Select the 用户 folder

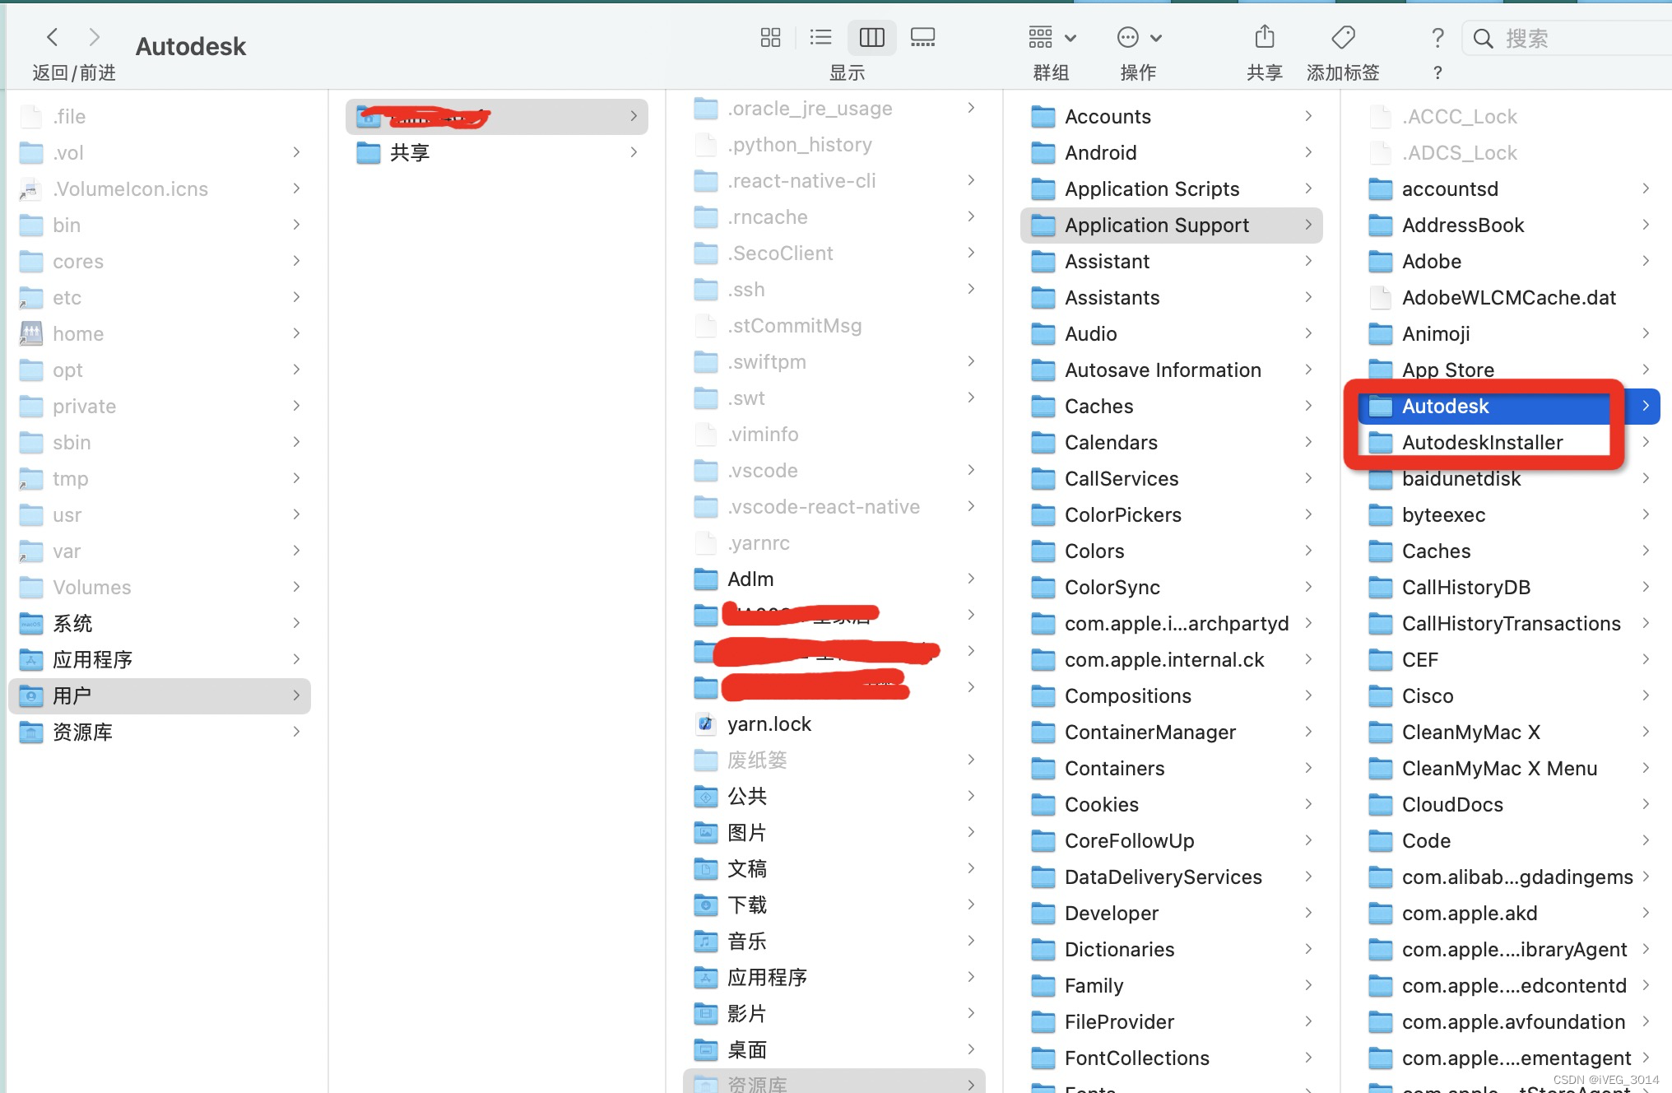[x=72, y=695]
